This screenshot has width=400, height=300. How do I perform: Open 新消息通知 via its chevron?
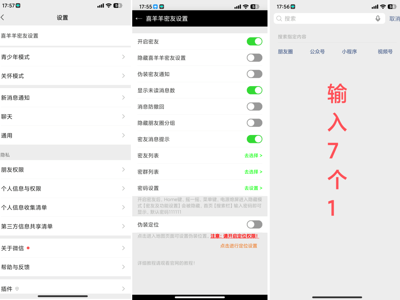[x=124, y=97]
